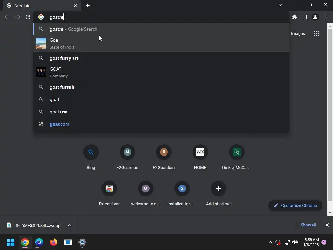Toggle the side panel icon
The width and height of the screenshot is (333, 250).
coord(305,17)
